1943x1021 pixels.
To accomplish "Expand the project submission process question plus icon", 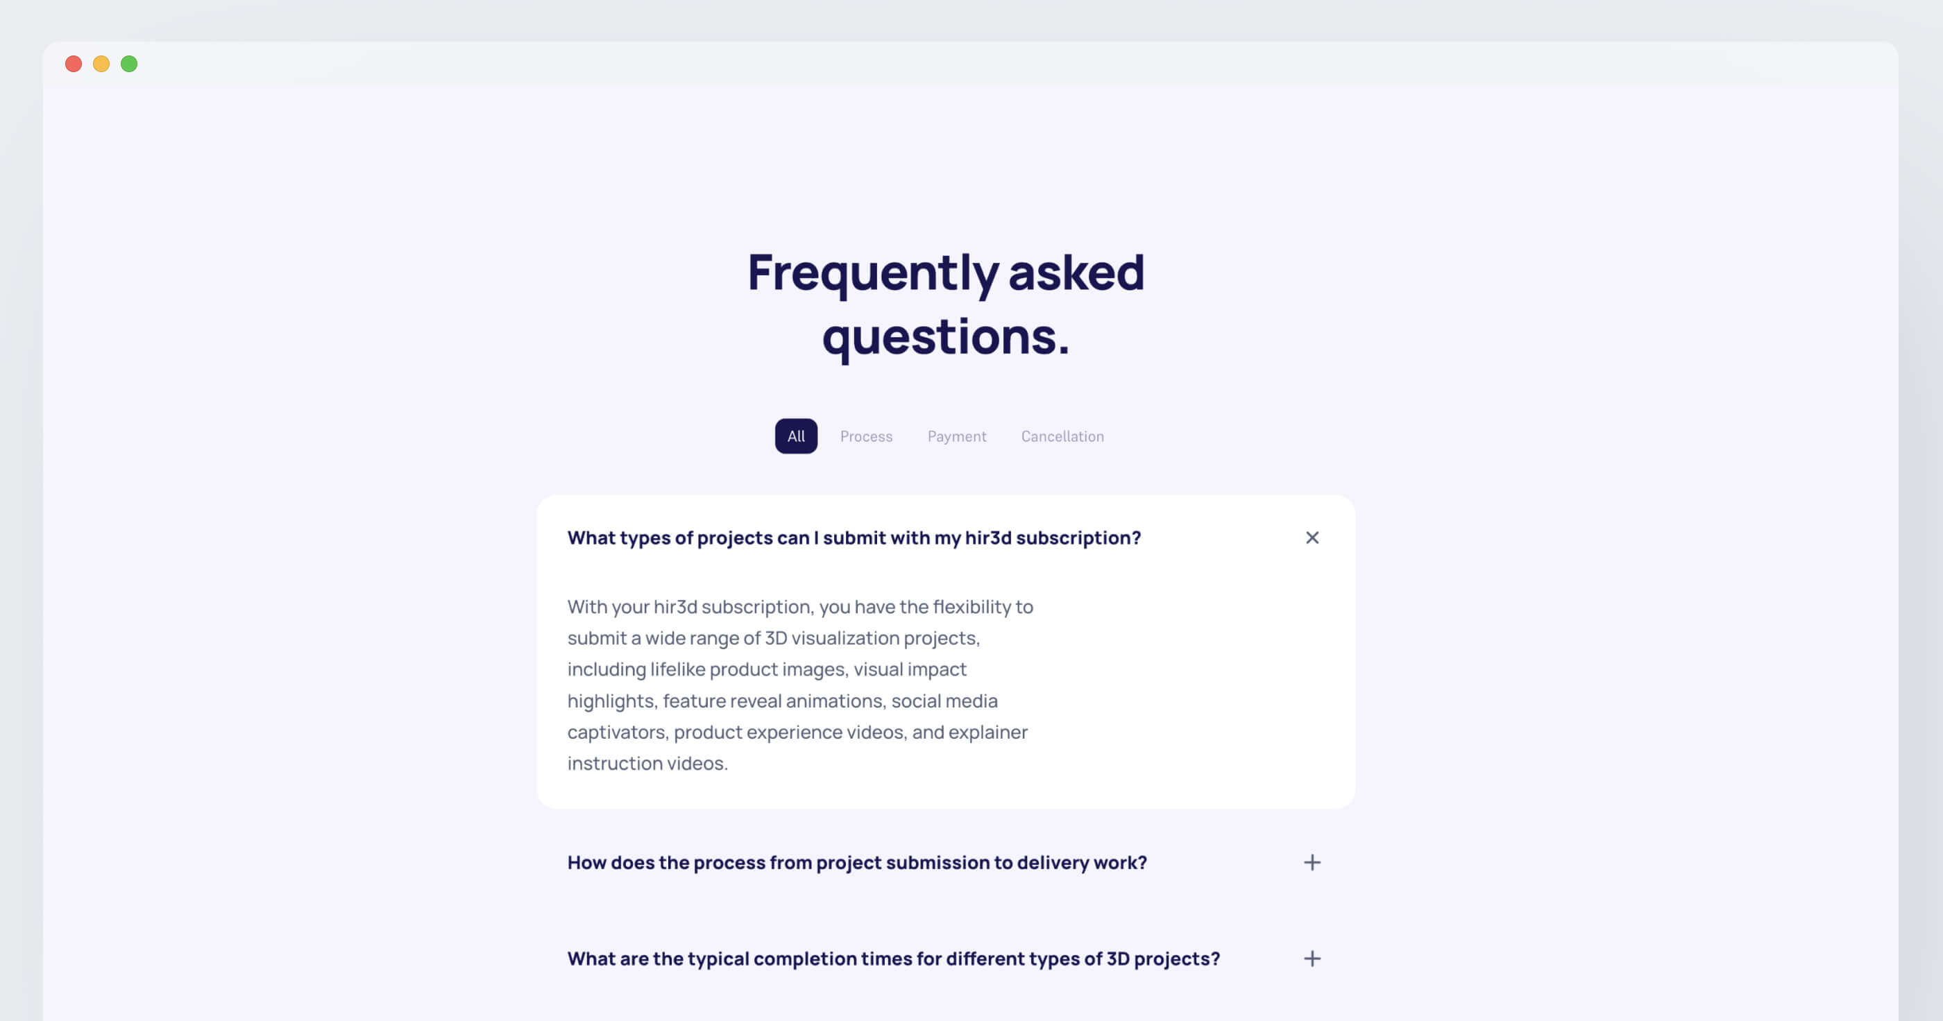I will [1312, 862].
